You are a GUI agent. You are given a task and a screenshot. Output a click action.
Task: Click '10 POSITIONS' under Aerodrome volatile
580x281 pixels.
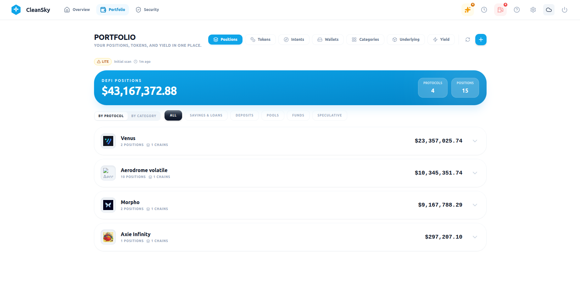(133, 177)
